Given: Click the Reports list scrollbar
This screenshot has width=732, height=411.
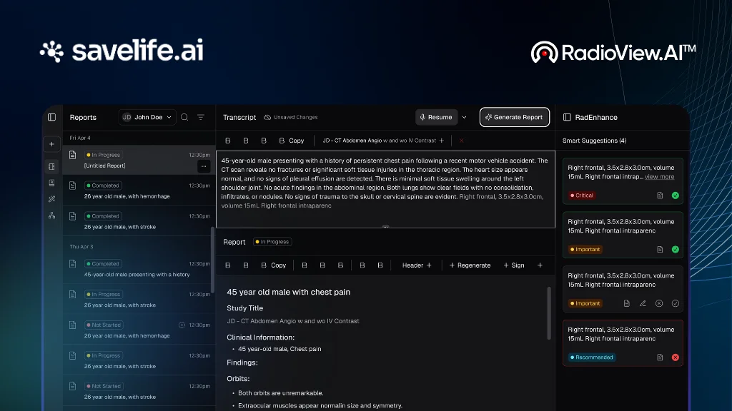Looking at the screenshot, I should pyautogui.click(x=213, y=260).
